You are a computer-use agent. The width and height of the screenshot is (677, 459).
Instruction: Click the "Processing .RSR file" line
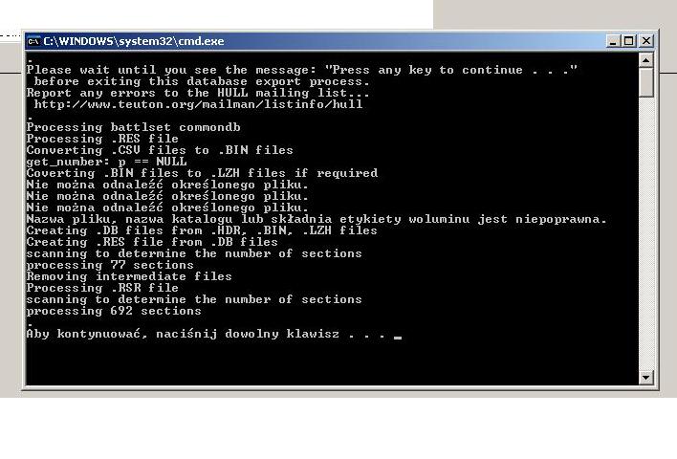(x=102, y=288)
